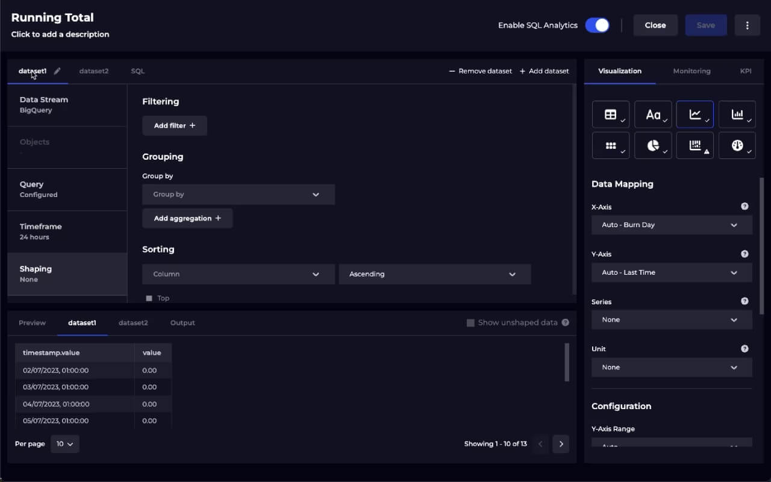Screen dimensions: 771x482
Task: Toggle the Enable SQL Analytics switch
Action: 597,25
